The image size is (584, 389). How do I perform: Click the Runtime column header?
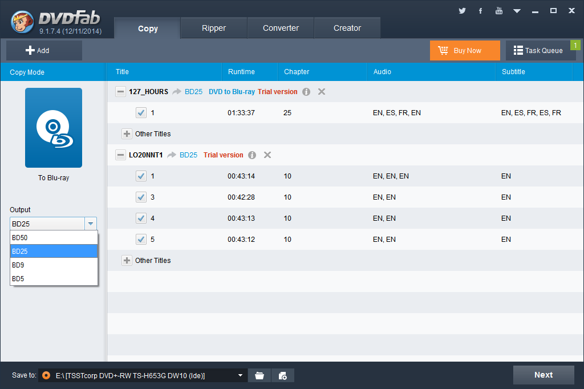pos(250,72)
